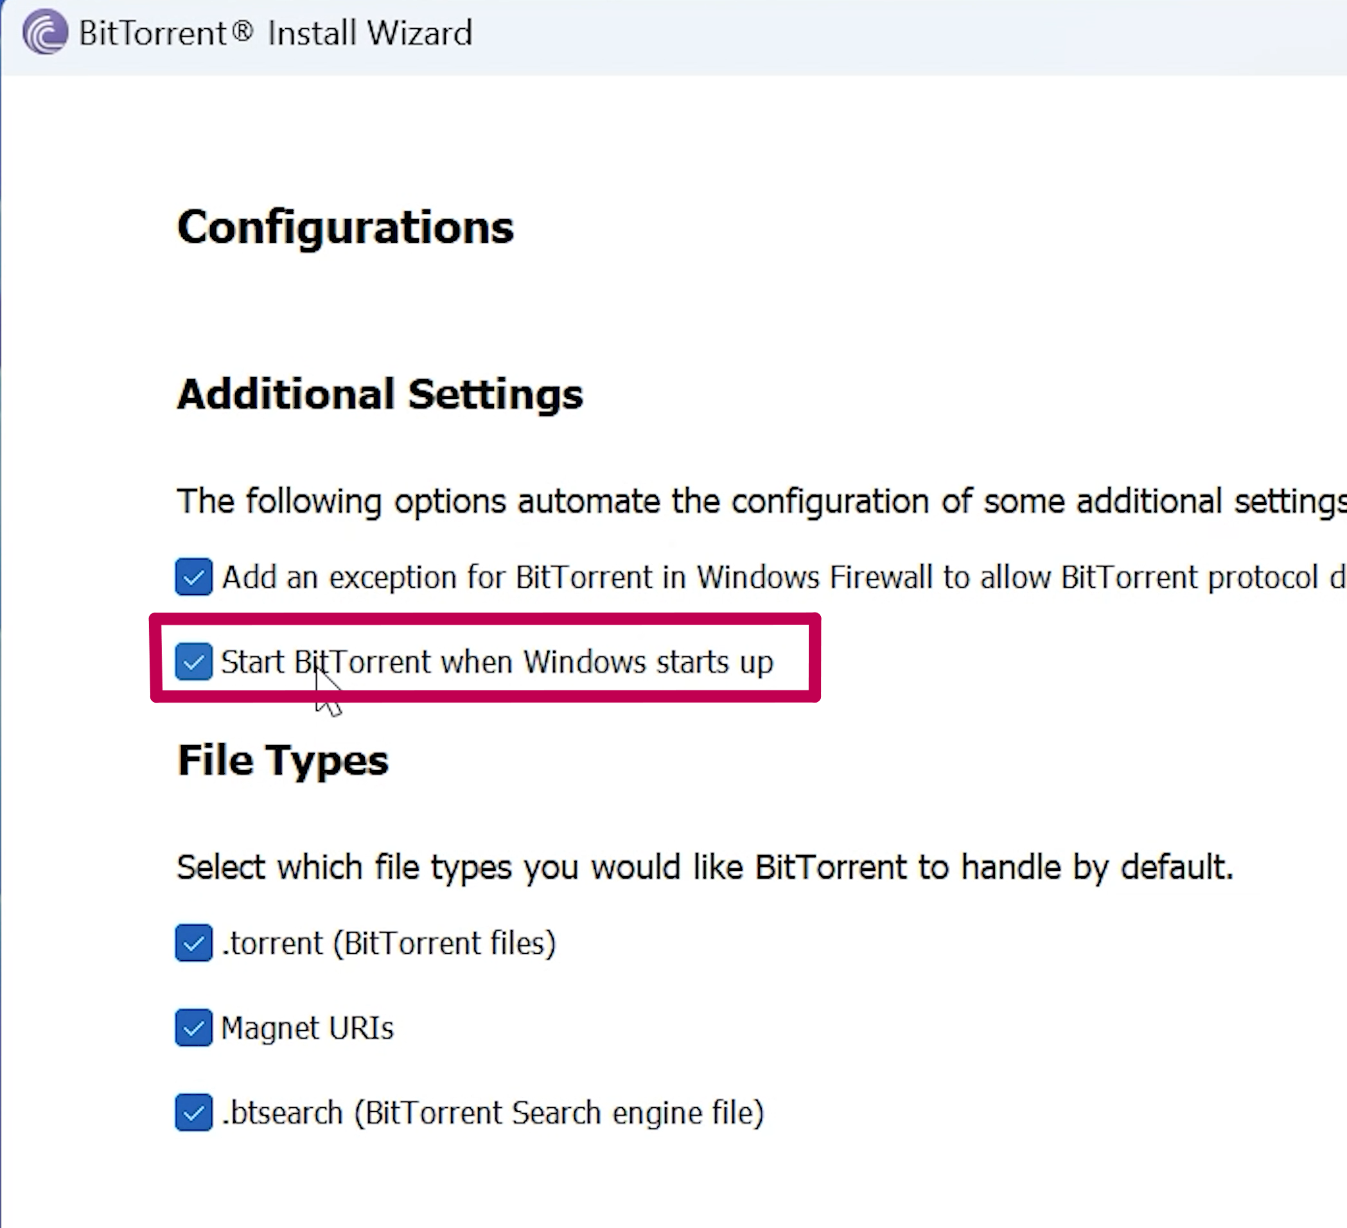1347x1228 pixels.
Task: Select the '.torrent (BitTorrent files)' label text
Action: point(389,943)
